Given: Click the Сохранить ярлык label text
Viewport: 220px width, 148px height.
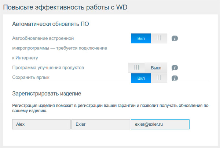Looking at the screenshot, I should pyautogui.click(x=31, y=77).
